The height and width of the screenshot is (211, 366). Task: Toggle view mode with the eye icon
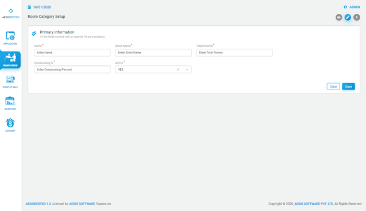[x=338, y=17]
